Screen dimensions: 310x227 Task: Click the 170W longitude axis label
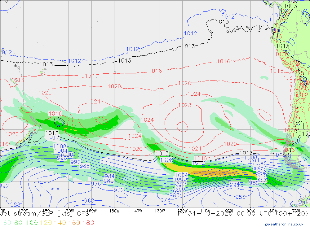(69, 211)
